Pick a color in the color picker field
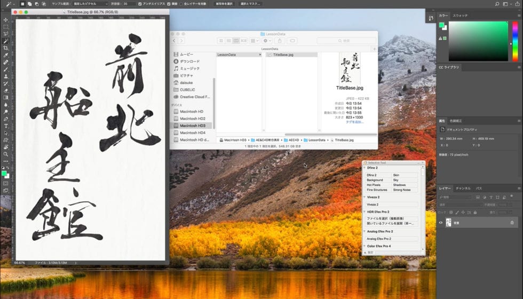Viewport: 523px width, 299px height. tap(478, 40)
